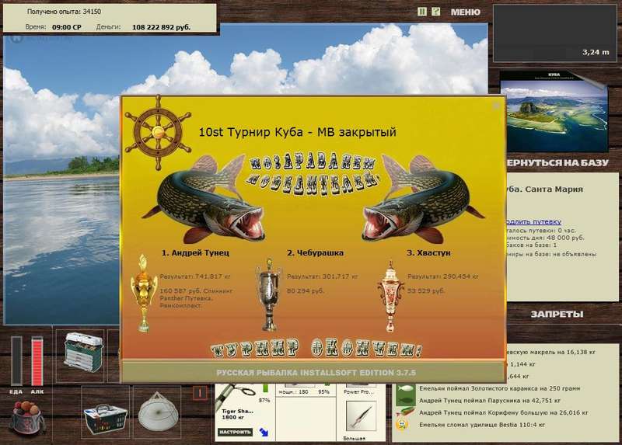Click the Русская Рыбалка Installsoft Edition 3.7.5 footer
Viewport: 622px width, 445px height.
pyautogui.click(x=316, y=373)
